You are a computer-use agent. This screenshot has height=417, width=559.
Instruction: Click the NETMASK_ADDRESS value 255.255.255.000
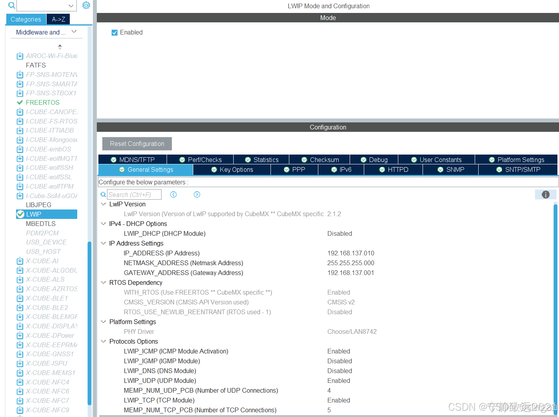[351, 263]
